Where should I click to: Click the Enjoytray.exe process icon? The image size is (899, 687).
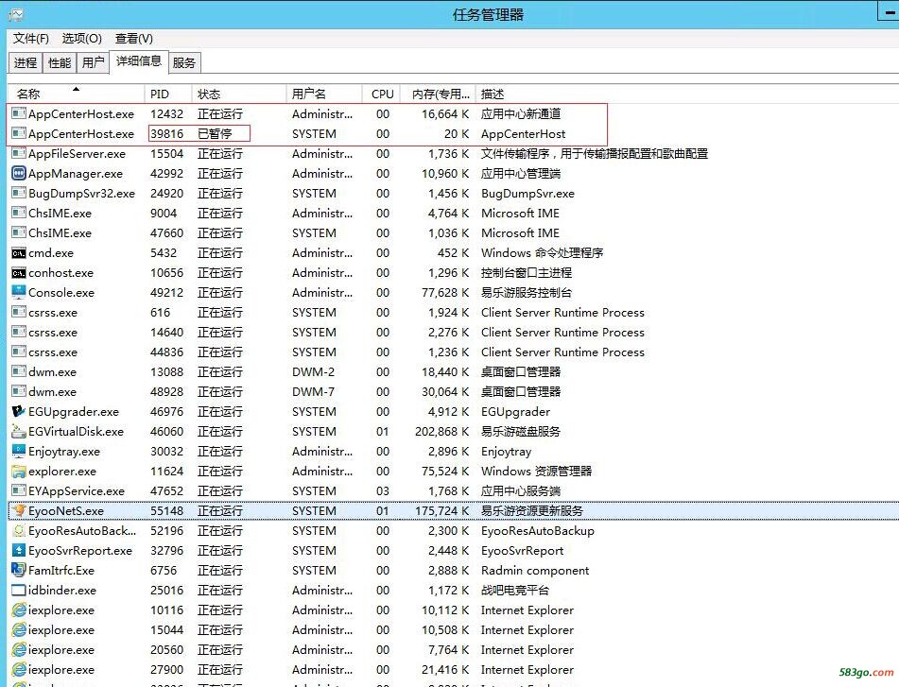pos(19,451)
